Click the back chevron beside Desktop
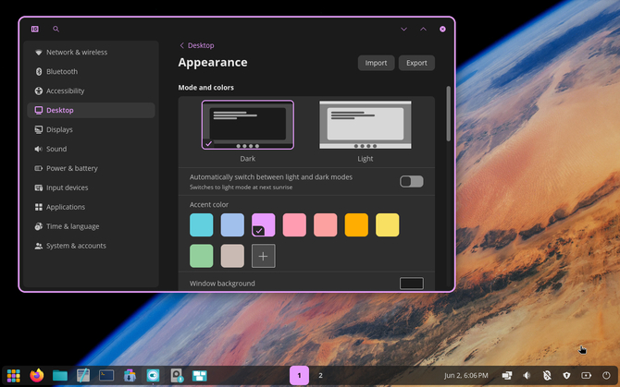Image resolution: width=620 pixels, height=387 pixels. 182,45
